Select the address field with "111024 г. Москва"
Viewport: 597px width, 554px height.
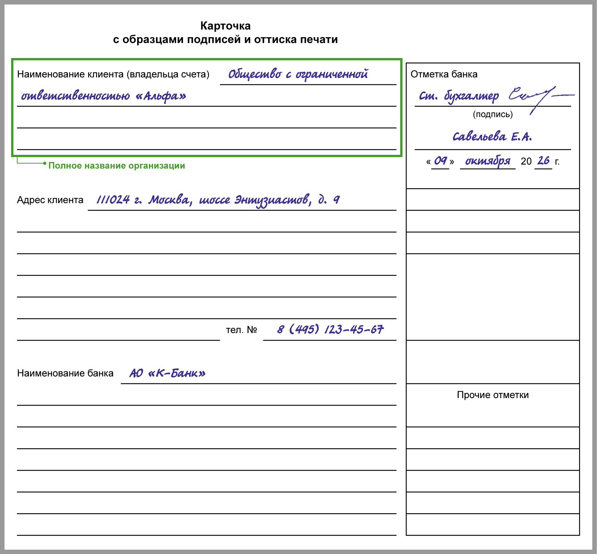tap(218, 200)
